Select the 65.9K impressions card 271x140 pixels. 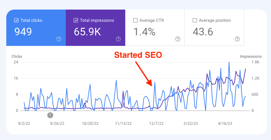point(96,28)
